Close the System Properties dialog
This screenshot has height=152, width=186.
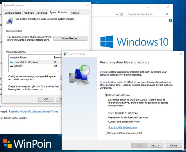pos(87,5)
